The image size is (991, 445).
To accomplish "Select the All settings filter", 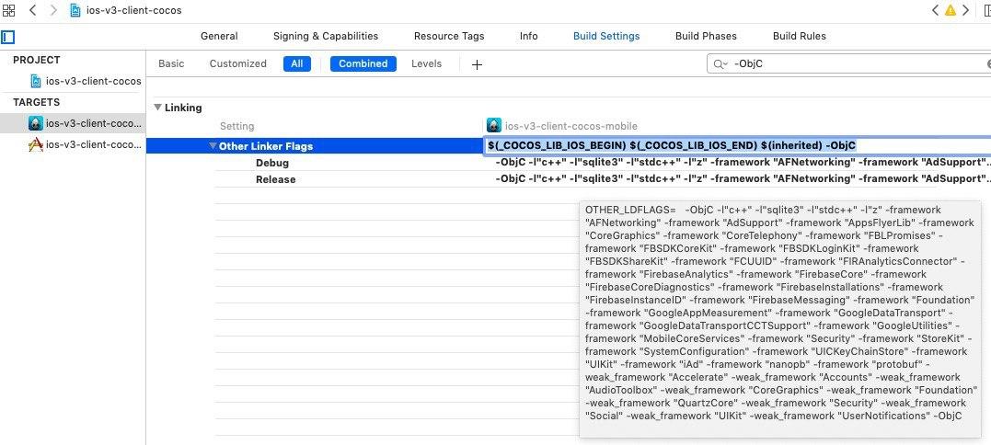I will pyautogui.click(x=297, y=63).
